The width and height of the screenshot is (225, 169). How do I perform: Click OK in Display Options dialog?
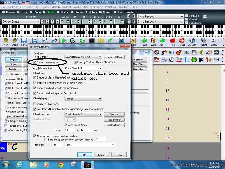85,155
